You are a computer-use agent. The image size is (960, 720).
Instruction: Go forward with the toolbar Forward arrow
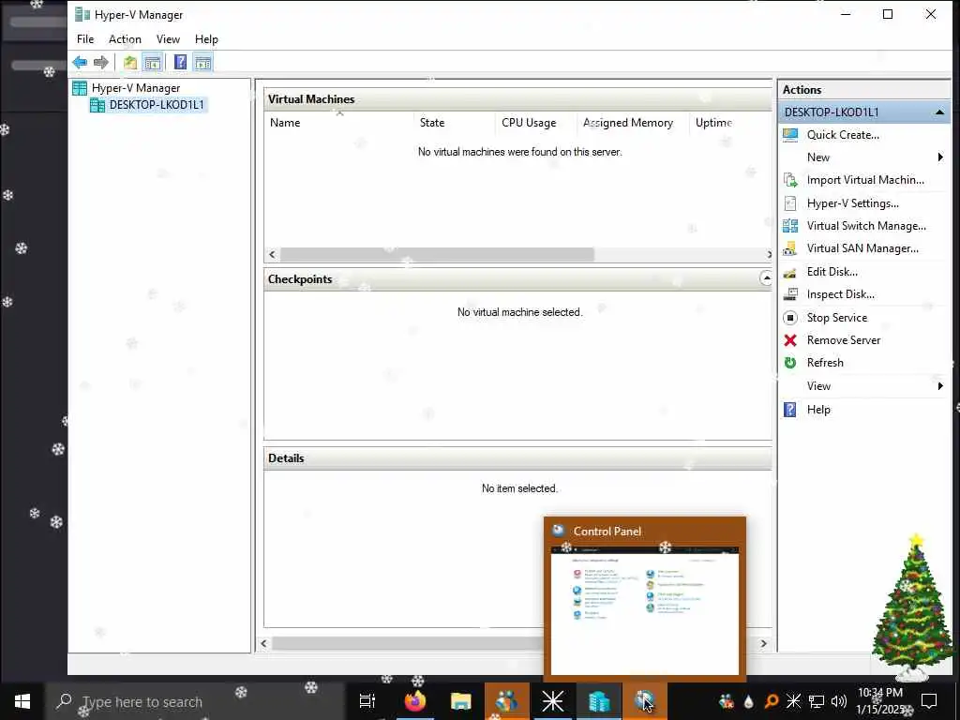point(101,62)
